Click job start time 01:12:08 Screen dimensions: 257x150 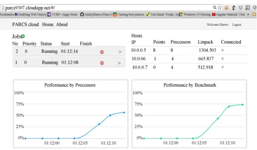click(70, 62)
